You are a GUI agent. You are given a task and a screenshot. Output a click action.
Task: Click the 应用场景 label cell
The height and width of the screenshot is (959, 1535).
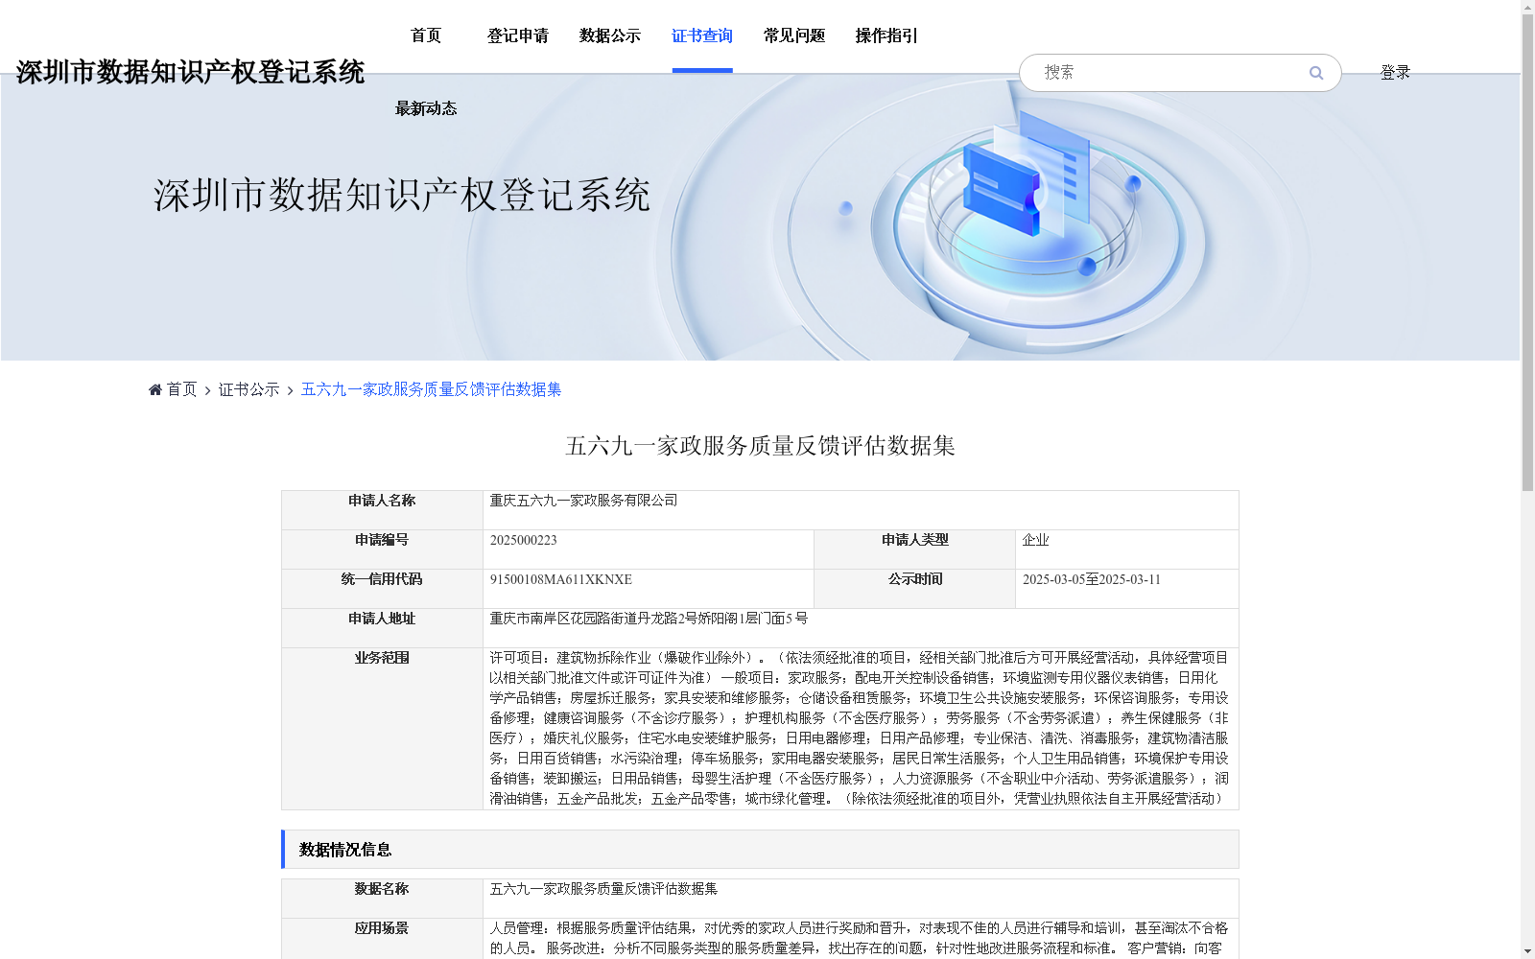pos(382,939)
